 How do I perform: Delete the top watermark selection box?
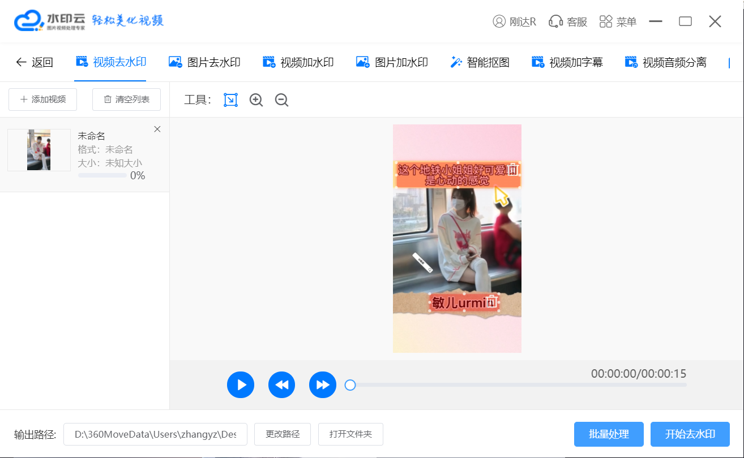(x=512, y=169)
